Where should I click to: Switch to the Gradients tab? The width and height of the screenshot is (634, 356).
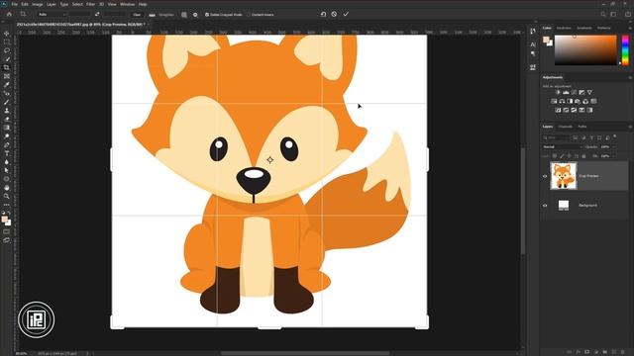point(584,28)
